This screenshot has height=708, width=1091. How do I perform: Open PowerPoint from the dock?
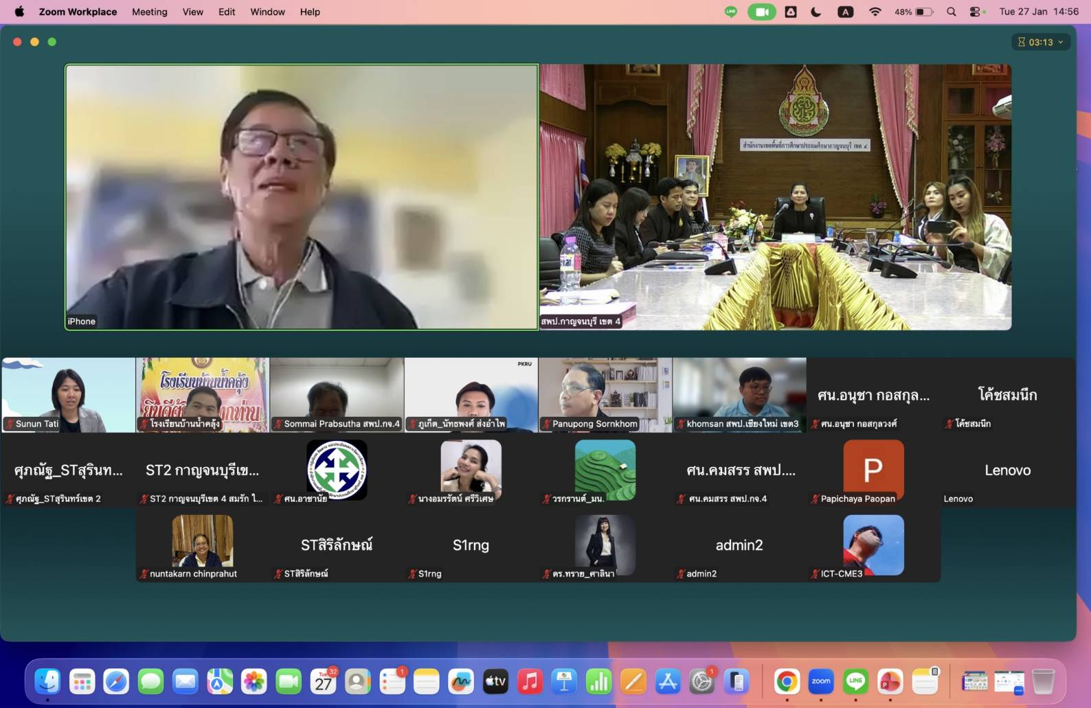pyautogui.click(x=890, y=682)
